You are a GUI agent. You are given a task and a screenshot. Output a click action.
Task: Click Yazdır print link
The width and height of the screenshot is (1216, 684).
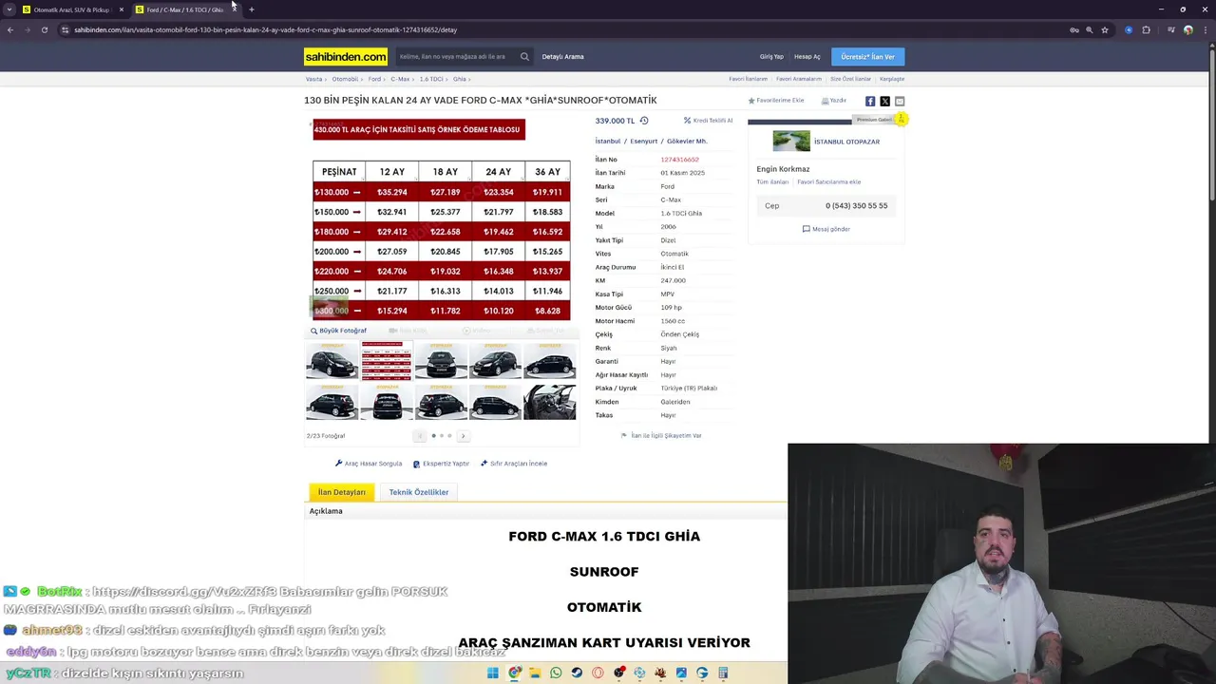pos(834,101)
